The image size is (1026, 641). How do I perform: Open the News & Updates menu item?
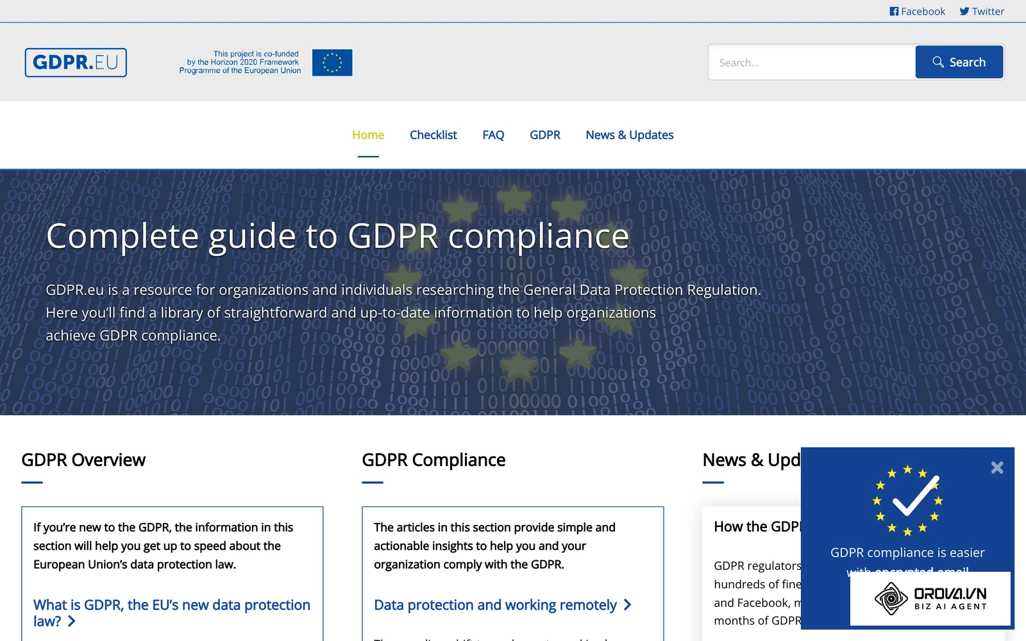pyautogui.click(x=630, y=135)
